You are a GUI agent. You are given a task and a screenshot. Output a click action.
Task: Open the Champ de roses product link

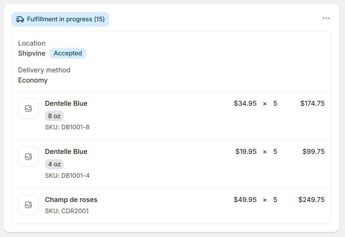(71, 200)
